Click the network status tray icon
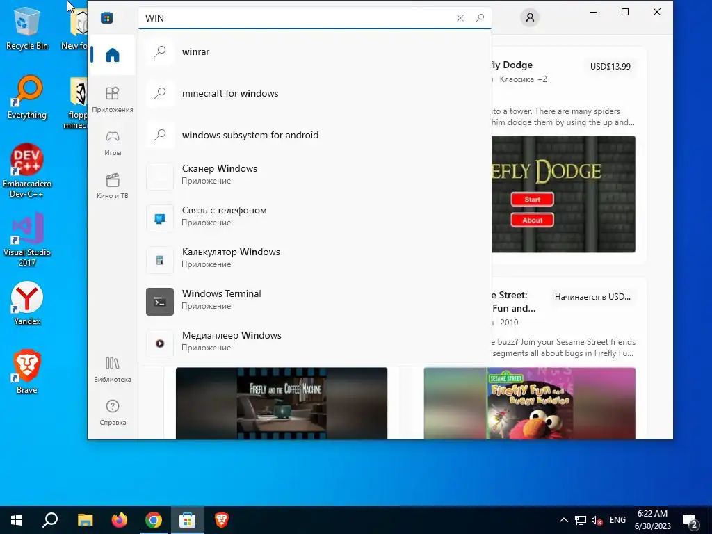Screen dimensions: 712x534 coord(581,520)
